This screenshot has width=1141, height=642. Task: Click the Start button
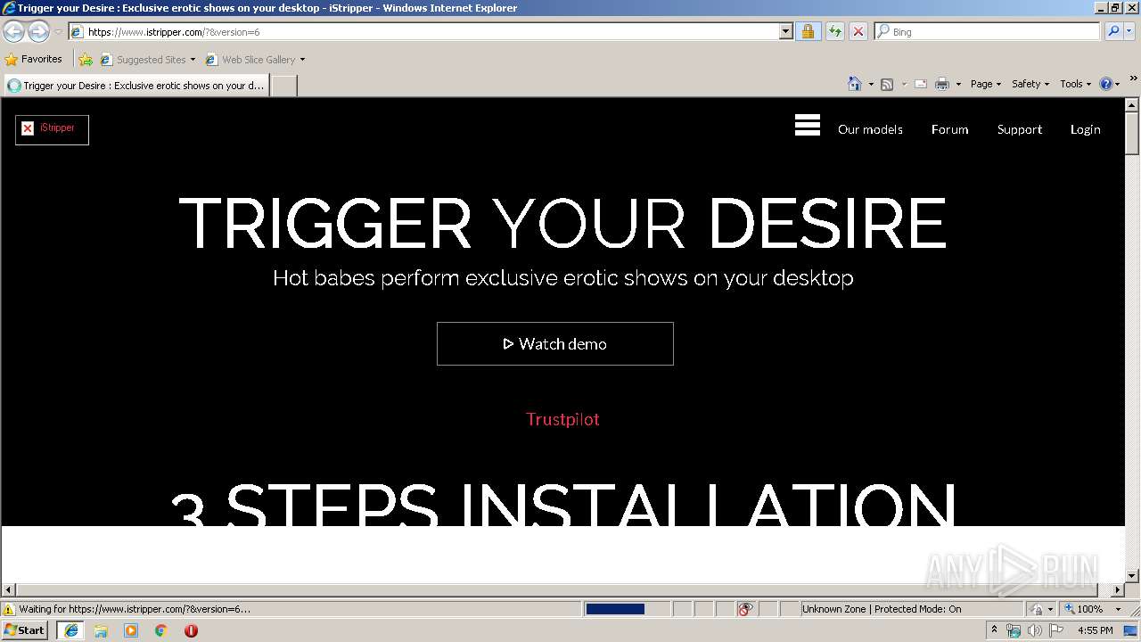click(25, 630)
